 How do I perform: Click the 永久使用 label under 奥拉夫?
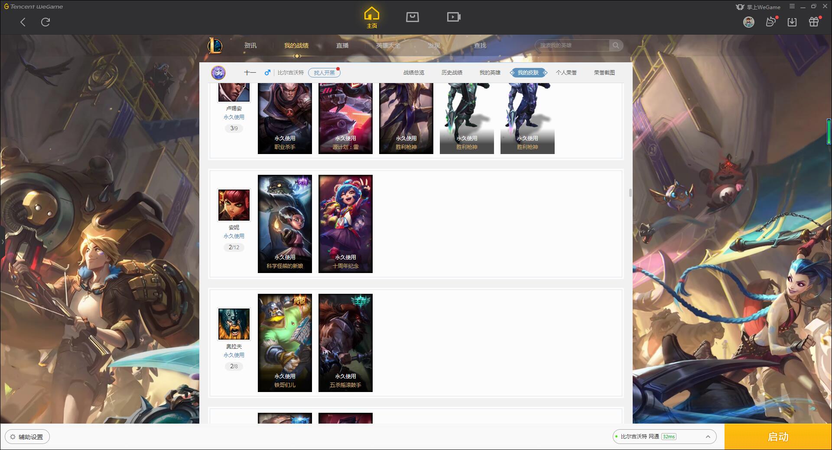click(x=234, y=355)
